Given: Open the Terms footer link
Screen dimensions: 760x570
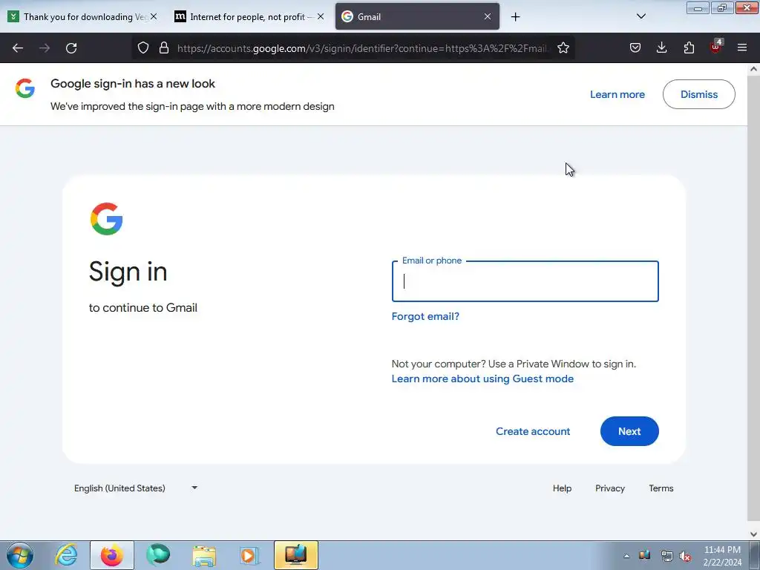Looking at the screenshot, I should [x=661, y=488].
